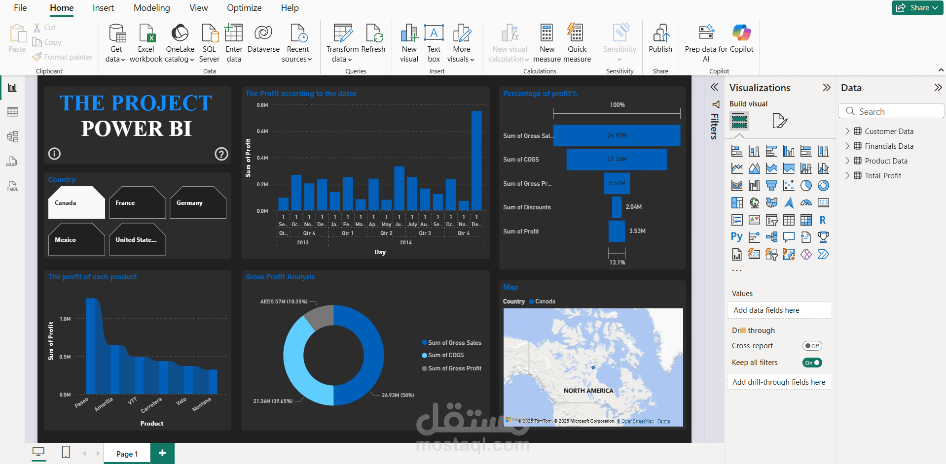Switch to Insert ribbon tab
Screen dimensions: 946x464
(x=103, y=8)
